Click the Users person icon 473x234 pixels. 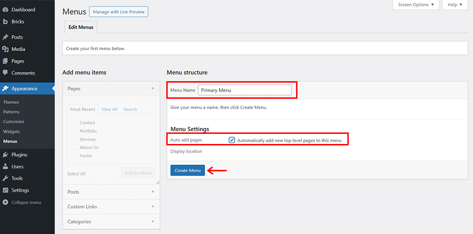coord(5,167)
